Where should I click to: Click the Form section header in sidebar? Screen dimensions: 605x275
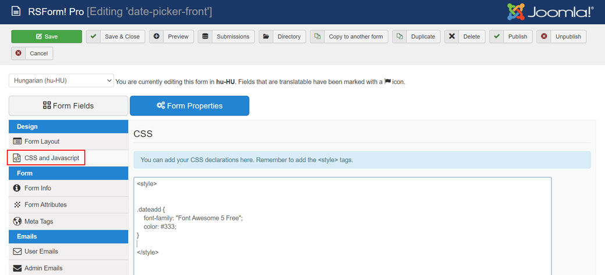point(68,173)
